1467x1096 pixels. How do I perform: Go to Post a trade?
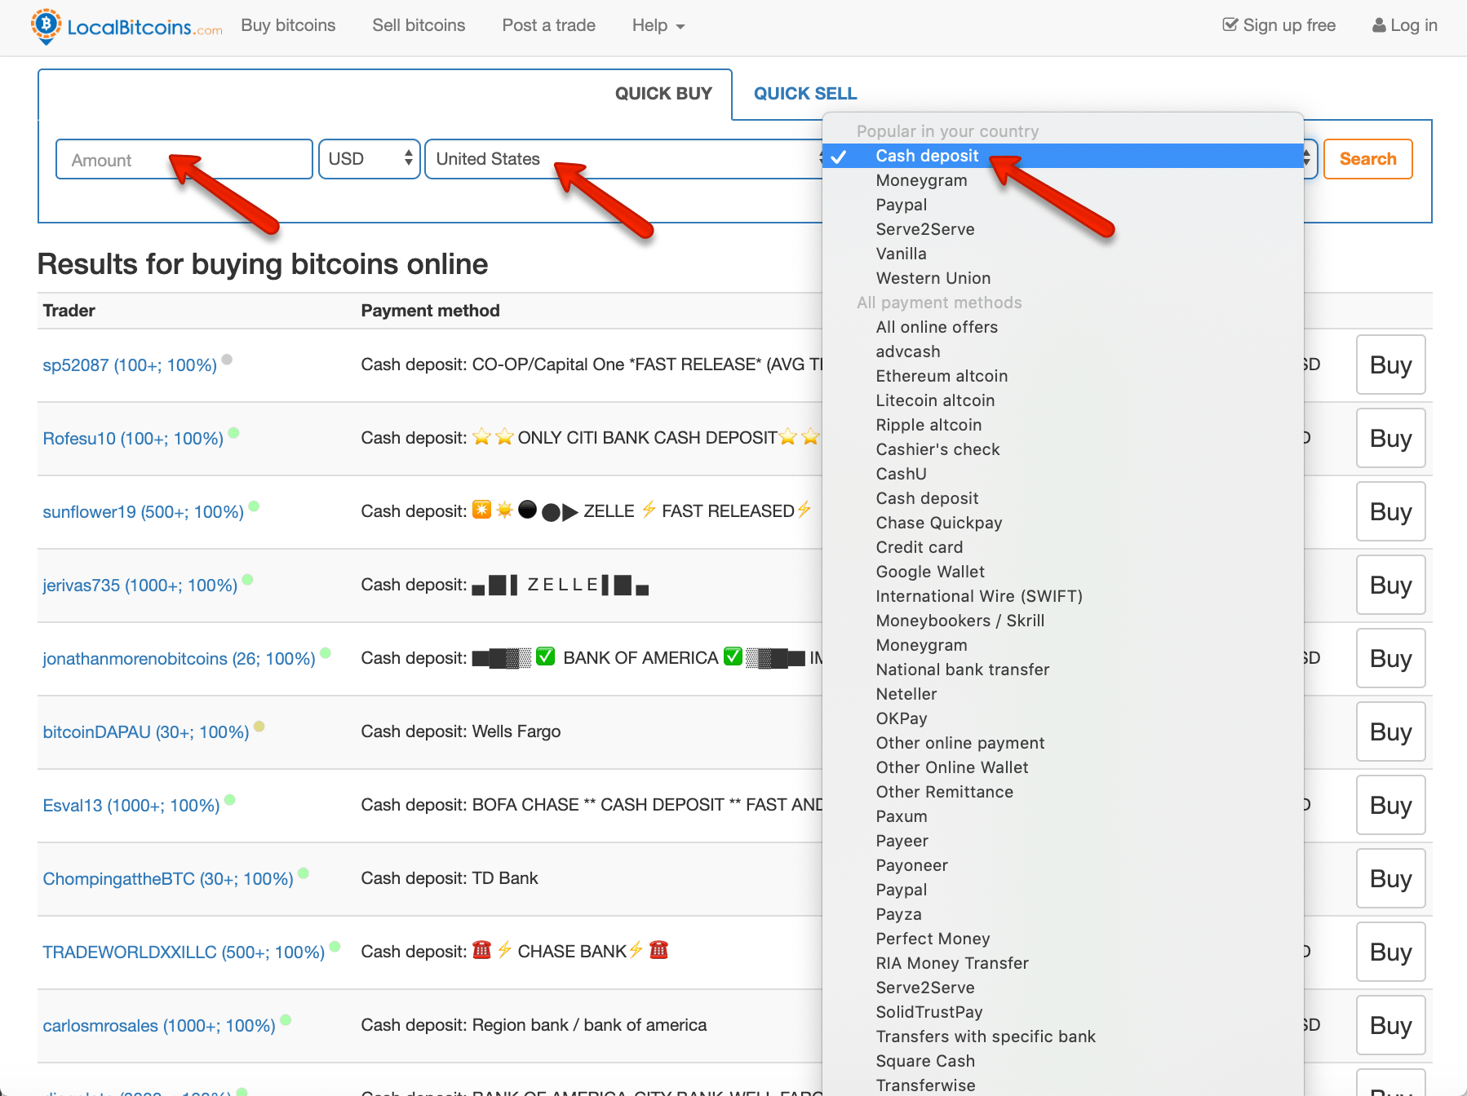click(x=548, y=25)
